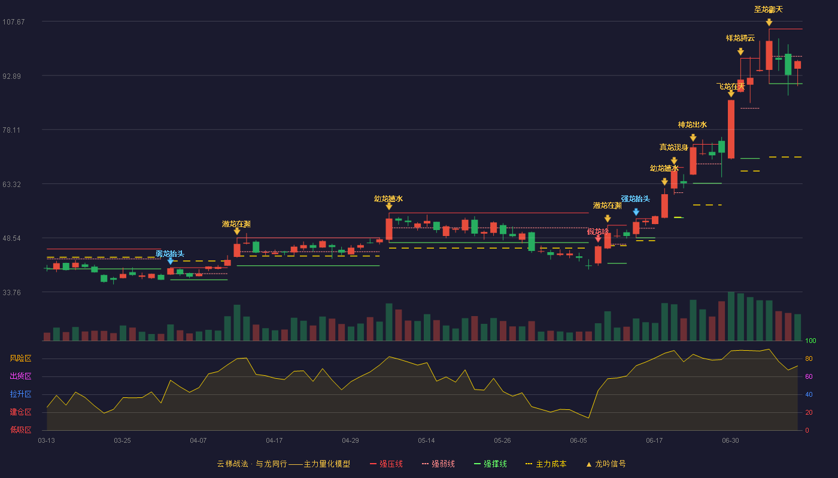Viewport: 838px width, 478px height.
Task: Click the 风险区 zone label
Action: tap(21, 358)
